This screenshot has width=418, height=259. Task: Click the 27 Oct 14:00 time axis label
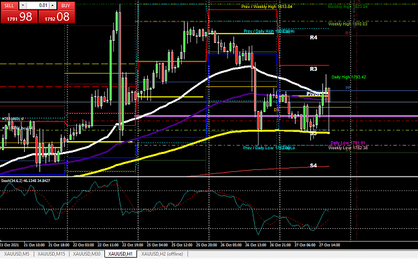point(330,245)
